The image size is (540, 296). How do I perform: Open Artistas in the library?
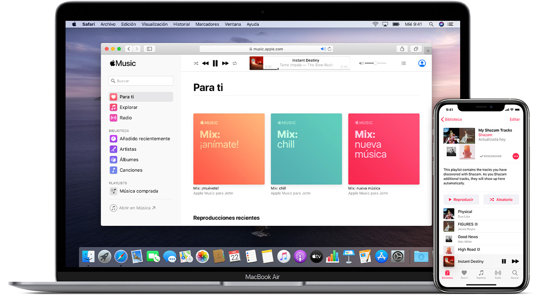coord(141,149)
